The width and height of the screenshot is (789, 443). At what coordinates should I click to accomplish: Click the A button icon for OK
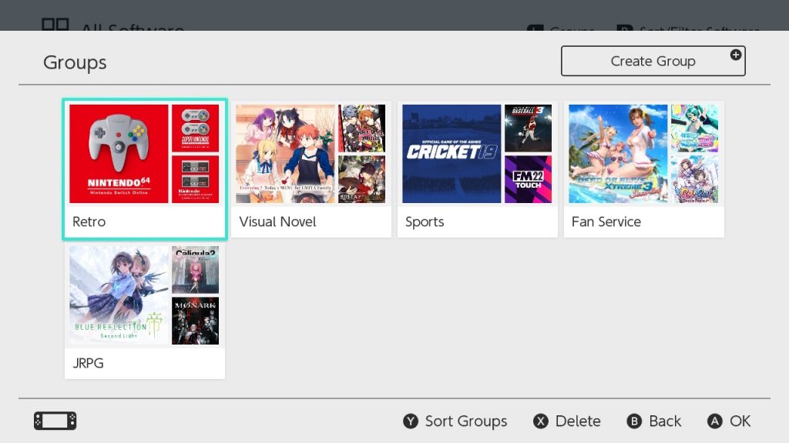pos(715,421)
